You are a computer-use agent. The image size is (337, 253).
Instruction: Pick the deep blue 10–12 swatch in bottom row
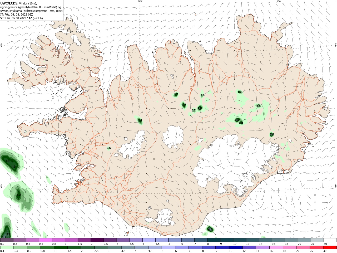coord(236,247)
